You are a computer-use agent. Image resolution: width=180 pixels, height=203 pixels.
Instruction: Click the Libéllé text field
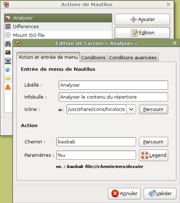click(113, 85)
